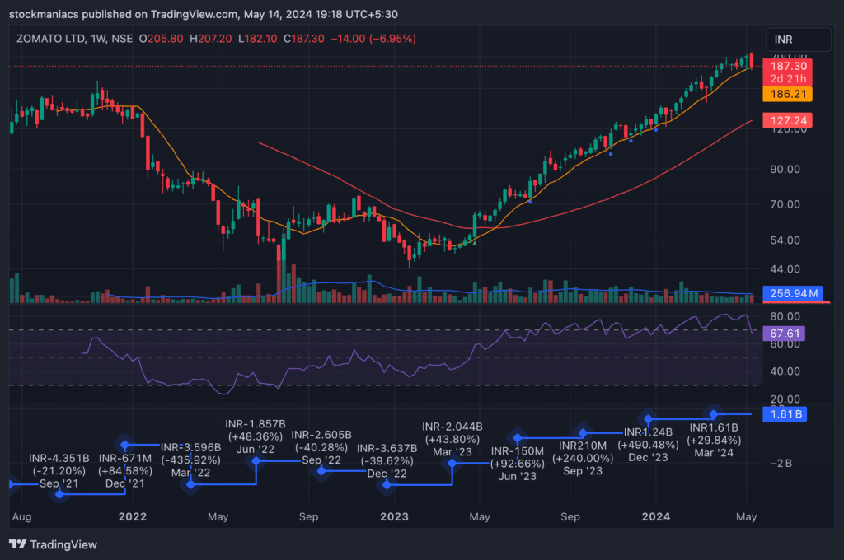Click the INR currency label box
This screenshot has width=844, height=560.
(x=798, y=40)
